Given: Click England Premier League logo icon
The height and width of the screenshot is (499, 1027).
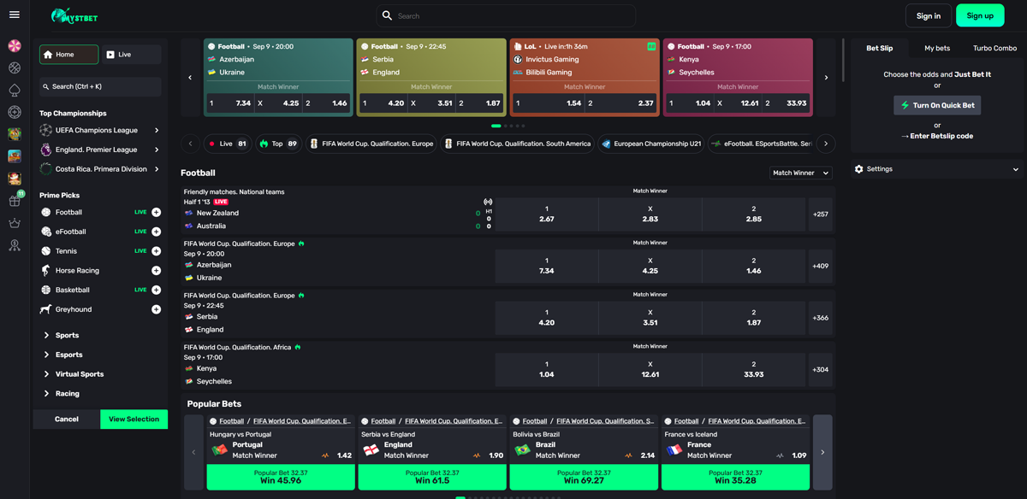Looking at the screenshot, I should [x=46, y=150].
